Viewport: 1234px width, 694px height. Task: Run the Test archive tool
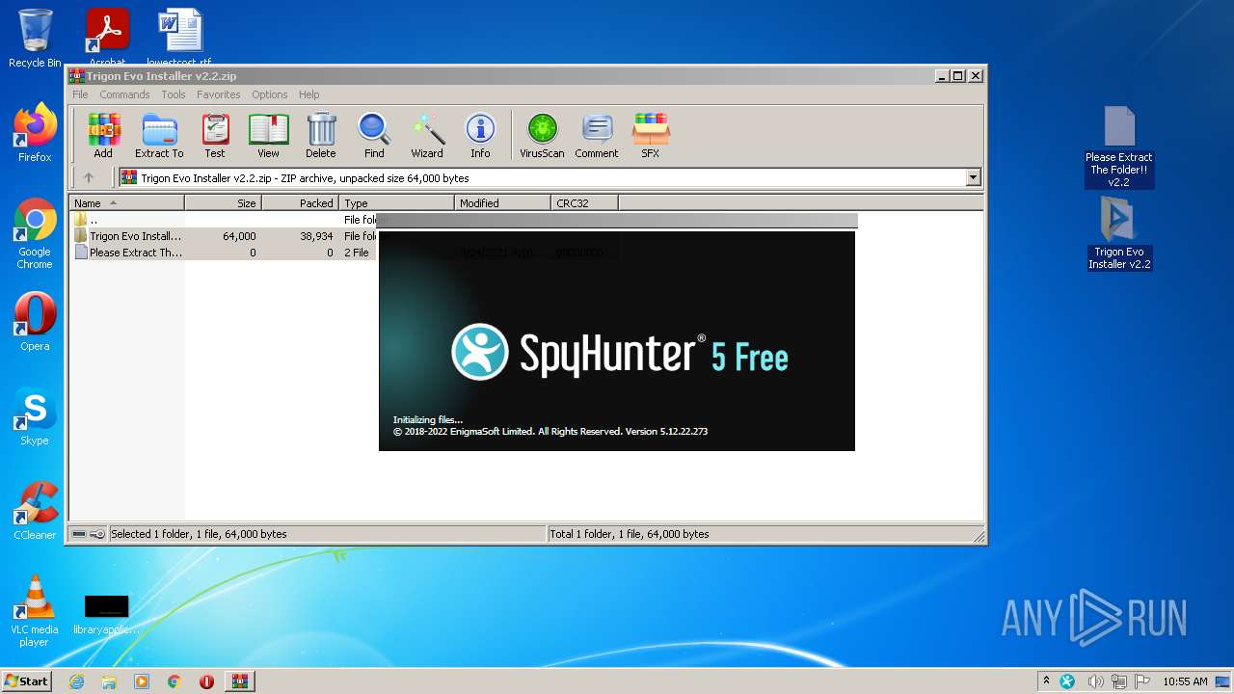pyautogui.click(x=215, y=135)
